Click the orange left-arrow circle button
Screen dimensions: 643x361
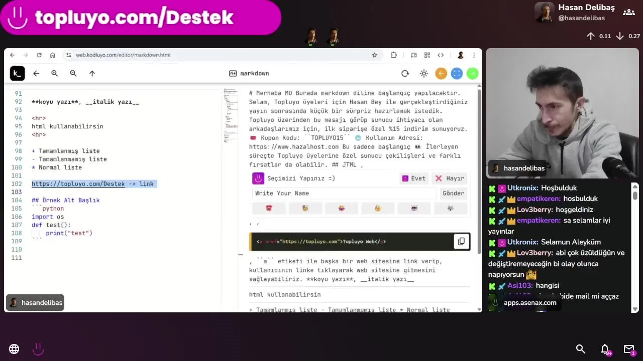click(441, 74)
